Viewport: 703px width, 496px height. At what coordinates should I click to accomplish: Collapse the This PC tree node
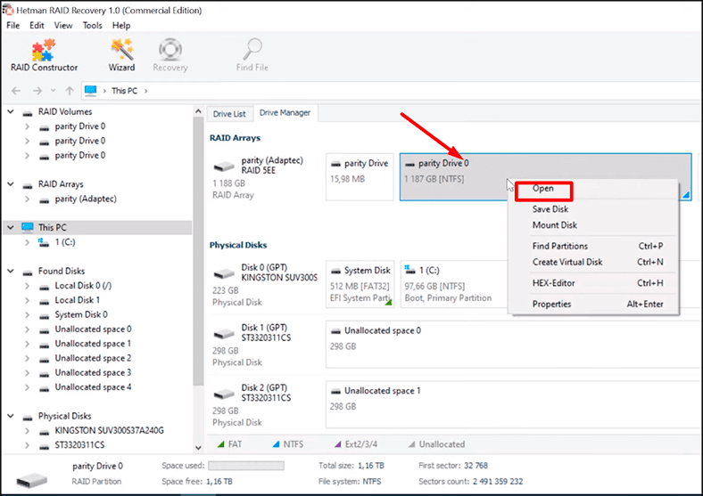(11, 227)
